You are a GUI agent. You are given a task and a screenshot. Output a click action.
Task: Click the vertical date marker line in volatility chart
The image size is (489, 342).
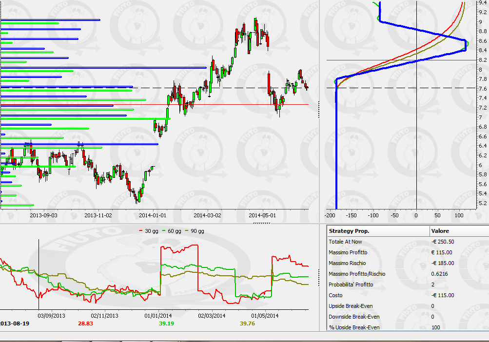coord(39,274)
